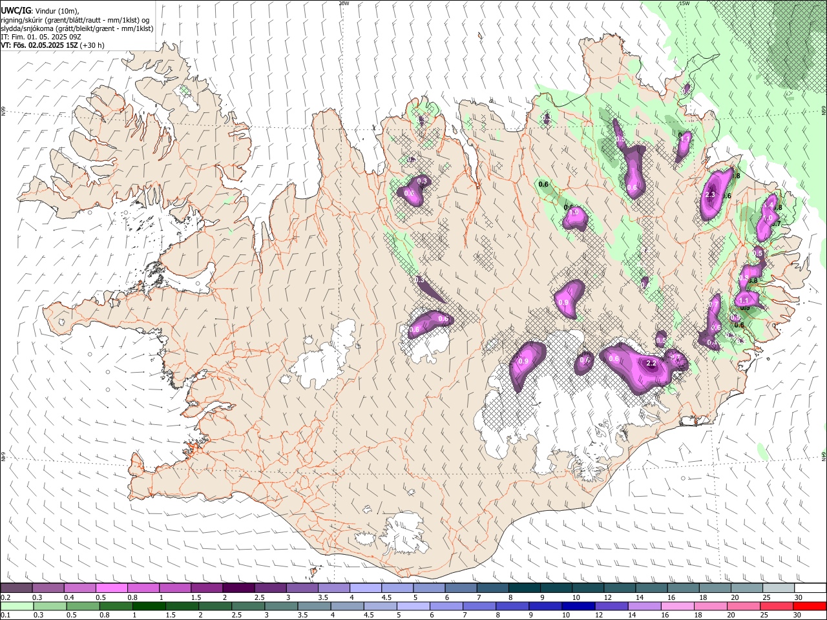This screenshot has width=827, height=620.
Task: Click the 0.8 magenta swatch in snow legend
Action: coord(143,588)
